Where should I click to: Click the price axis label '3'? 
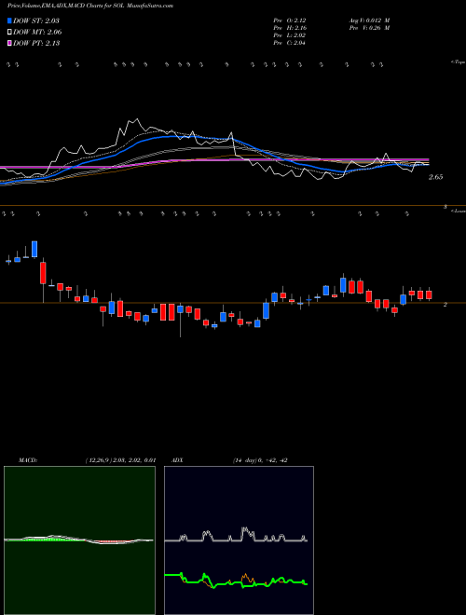[445, 206]
